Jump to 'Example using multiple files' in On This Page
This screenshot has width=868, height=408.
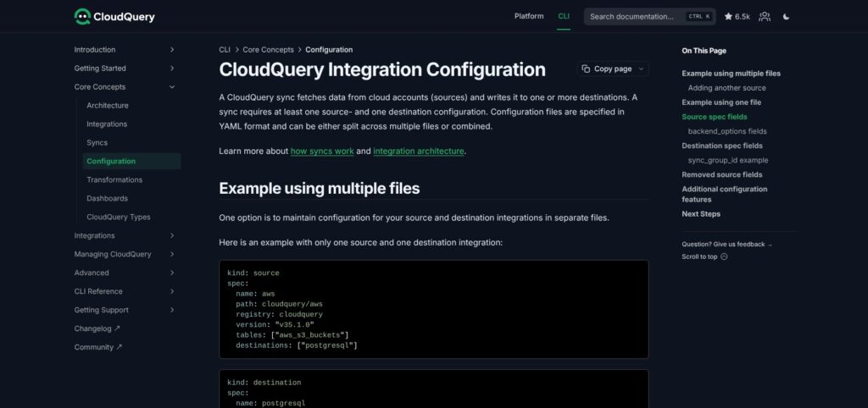732,74
